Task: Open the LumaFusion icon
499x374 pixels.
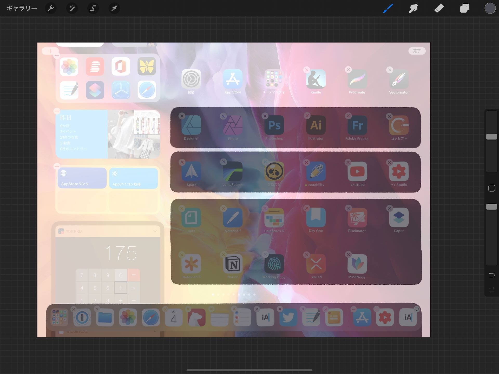Action: coord(233,171)
